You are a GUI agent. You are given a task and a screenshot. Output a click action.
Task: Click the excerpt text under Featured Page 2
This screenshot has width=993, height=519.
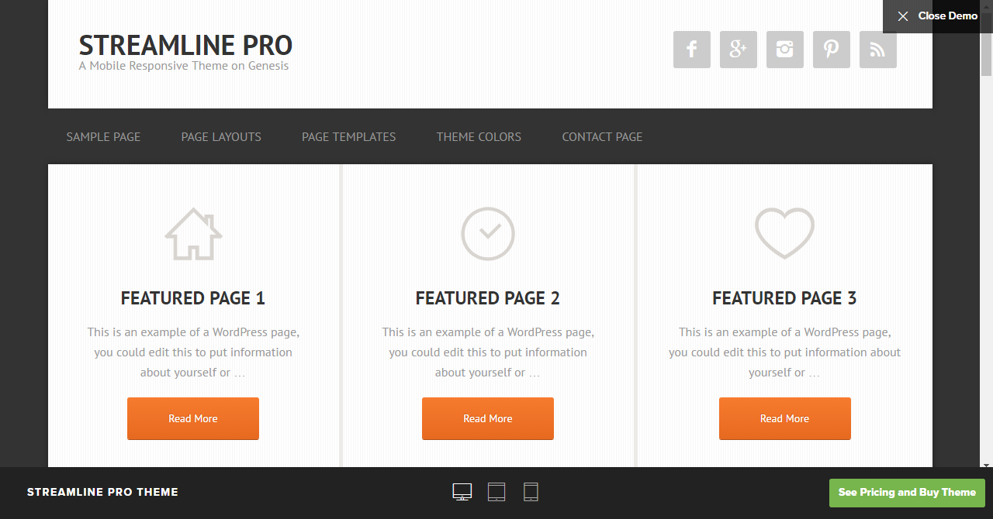click(488, 352)
